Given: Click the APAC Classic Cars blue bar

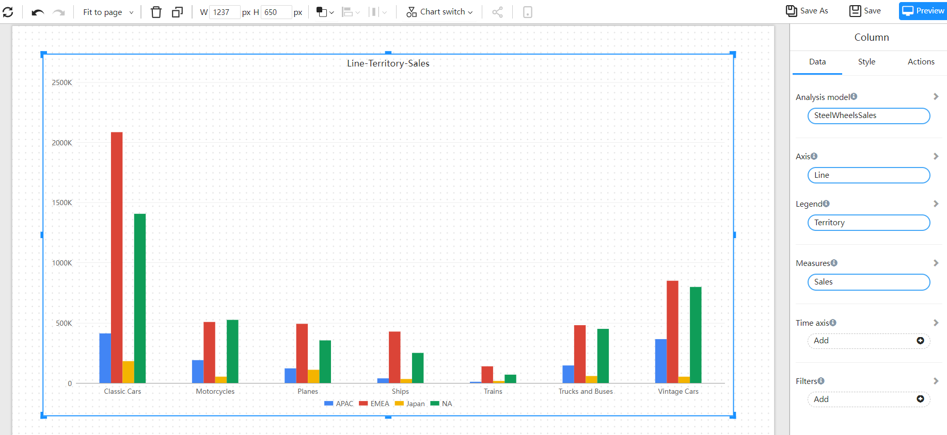Looking at the screenshot, I should click(105, 358).
